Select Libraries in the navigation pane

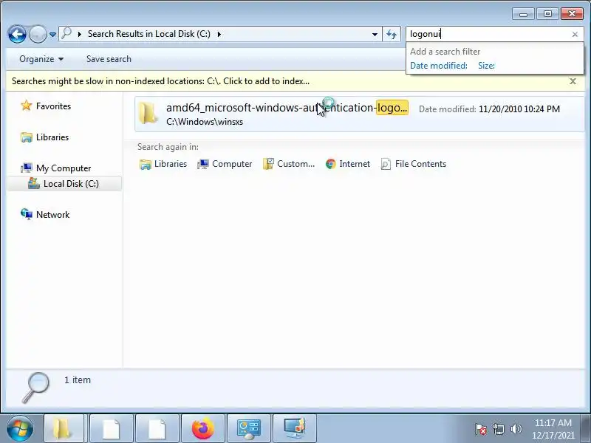pos(52,137)
